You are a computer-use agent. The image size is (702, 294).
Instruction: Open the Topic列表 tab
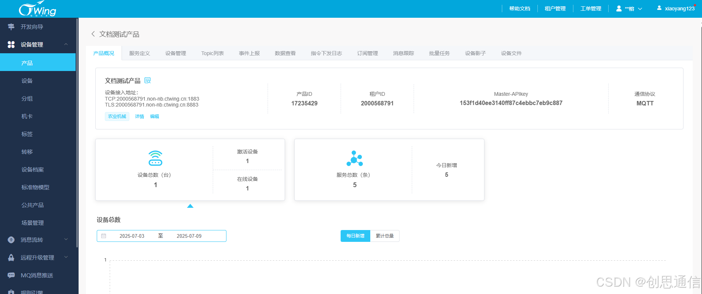212,53
